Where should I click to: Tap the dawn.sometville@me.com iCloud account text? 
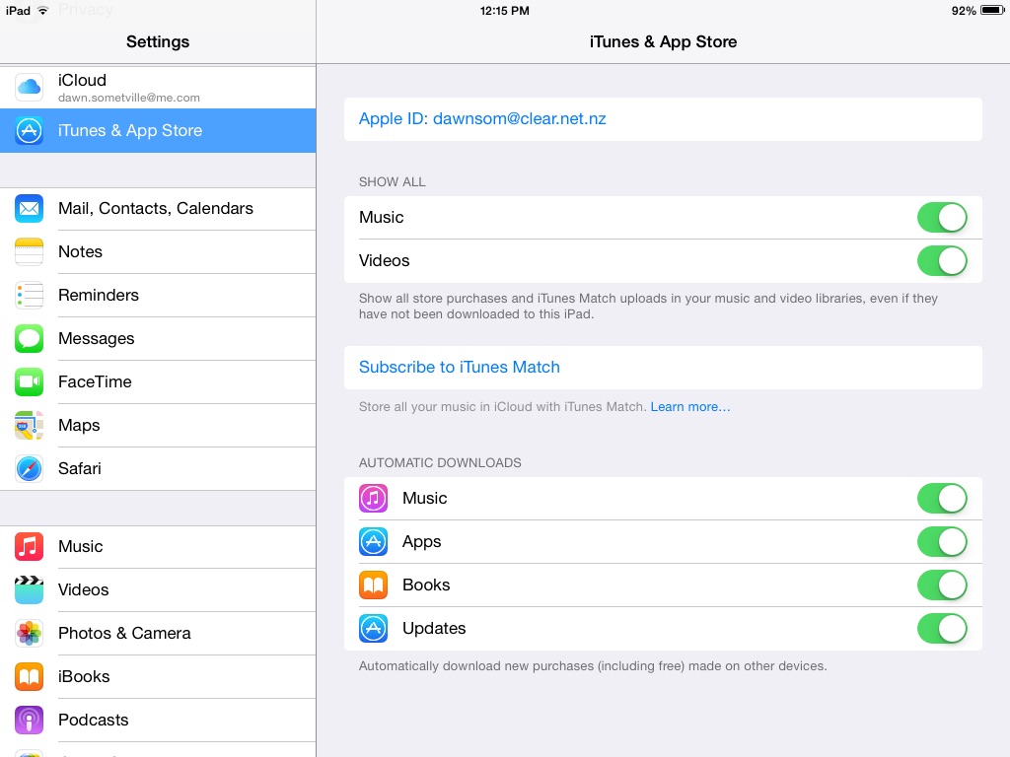coord(129,98)
